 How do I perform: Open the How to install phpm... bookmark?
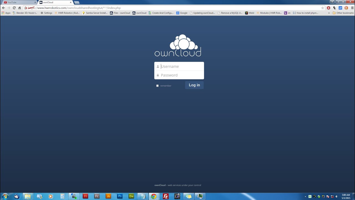[306, 13]
